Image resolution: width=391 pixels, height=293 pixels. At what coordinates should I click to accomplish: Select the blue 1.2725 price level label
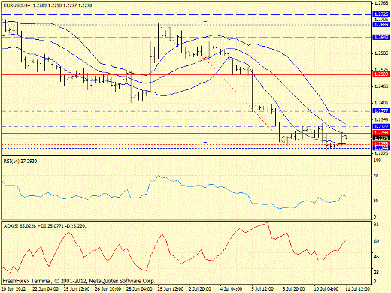pyautogui.click(x=381, y=14)
